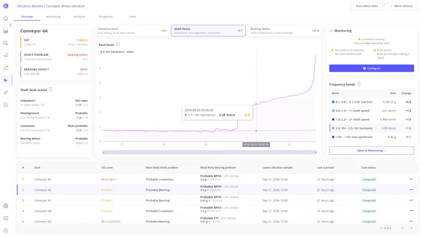This screenshot has height=237, width=422.
Task: Select the Shaft faults card
Action: 208,31
